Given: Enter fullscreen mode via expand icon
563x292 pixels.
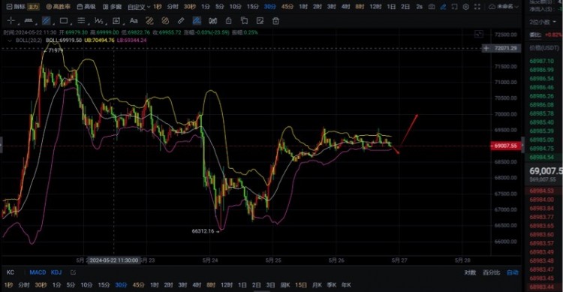Looking at the screenshot, I should [477, 7].
